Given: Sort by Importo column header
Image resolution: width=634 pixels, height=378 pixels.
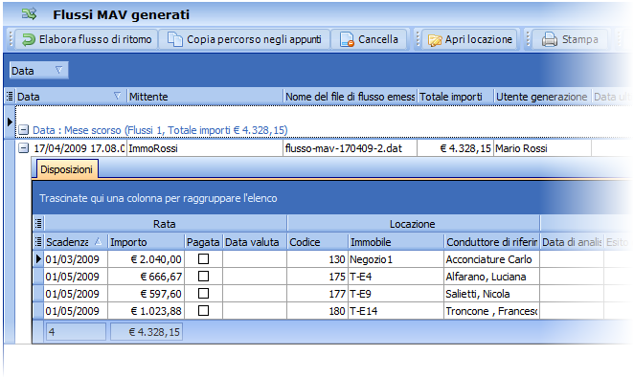Looking at the screenshot, I should coord(146,241).
